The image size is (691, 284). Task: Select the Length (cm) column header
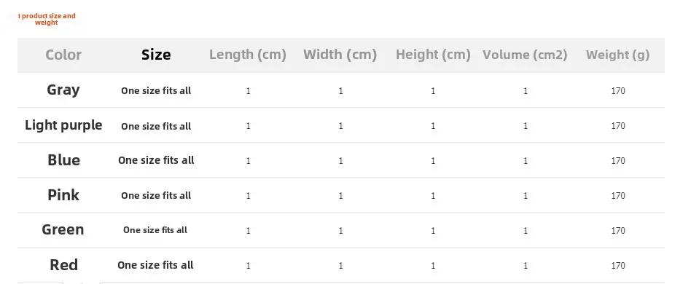(248, 55)
